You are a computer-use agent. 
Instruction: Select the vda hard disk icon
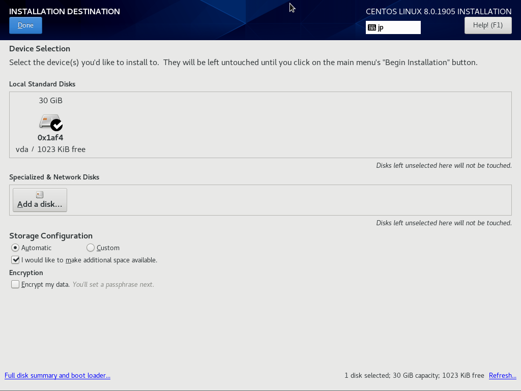pyautogui.click(x=49, y=122)
